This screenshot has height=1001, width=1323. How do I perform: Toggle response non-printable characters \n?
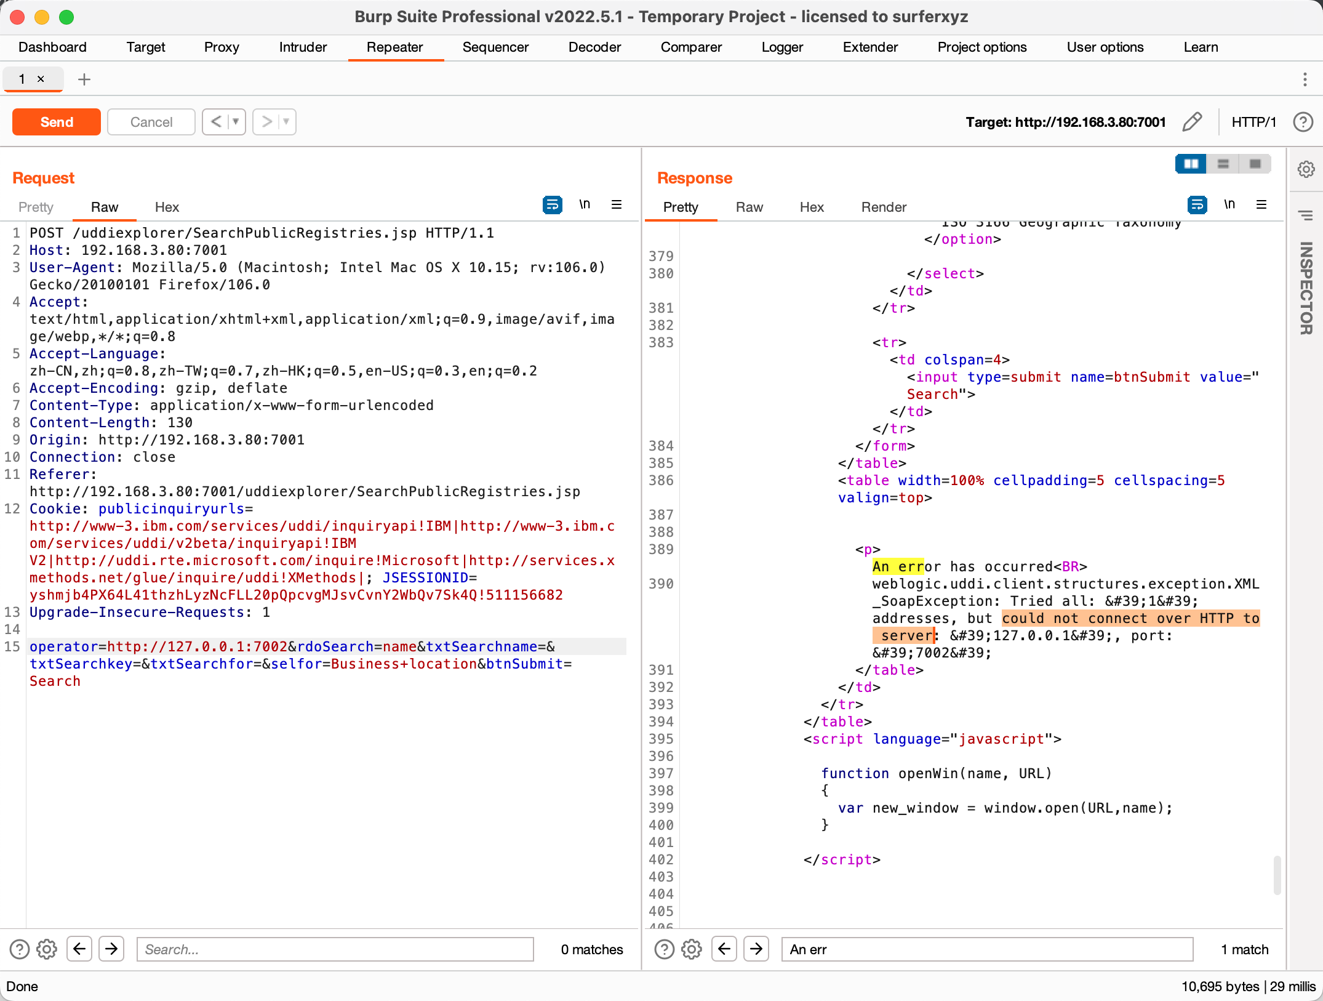click(x=1229, y=205)
